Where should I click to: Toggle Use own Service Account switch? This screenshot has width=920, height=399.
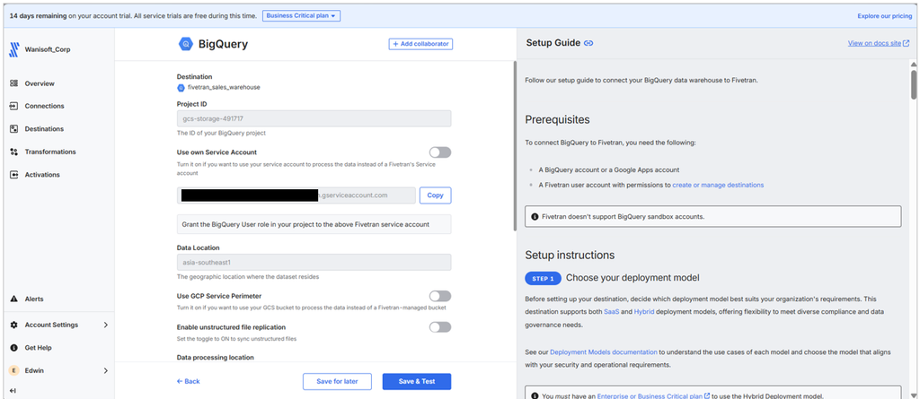click(x=440, y=152)
